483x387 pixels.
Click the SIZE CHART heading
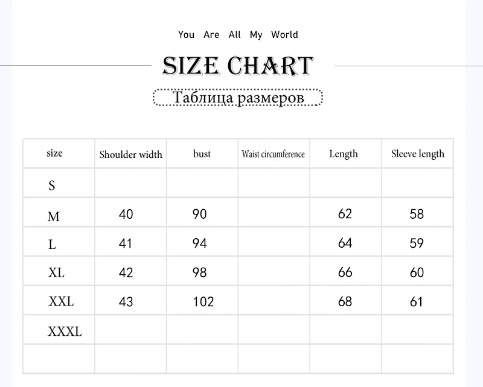(238, 66)
